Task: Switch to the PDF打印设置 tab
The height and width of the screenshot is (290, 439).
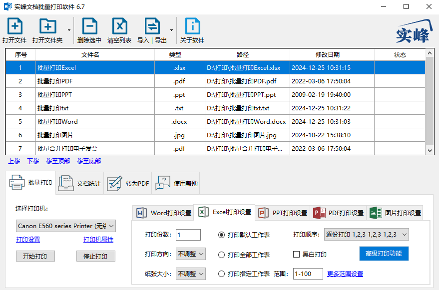Action: (338, 213)
